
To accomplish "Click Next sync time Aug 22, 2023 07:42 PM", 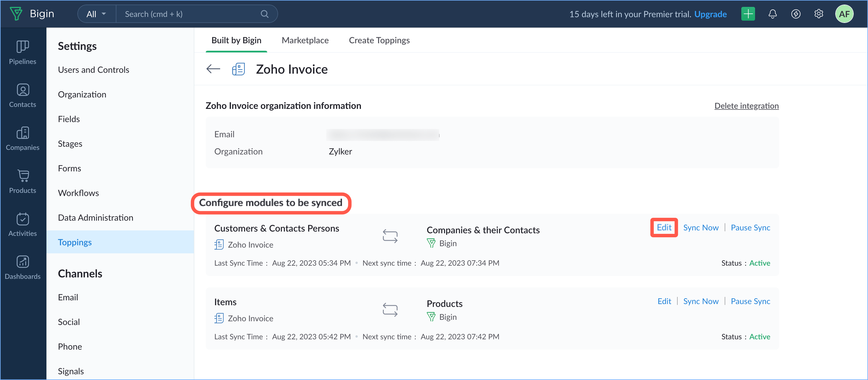I will click(x=431, y=336).
